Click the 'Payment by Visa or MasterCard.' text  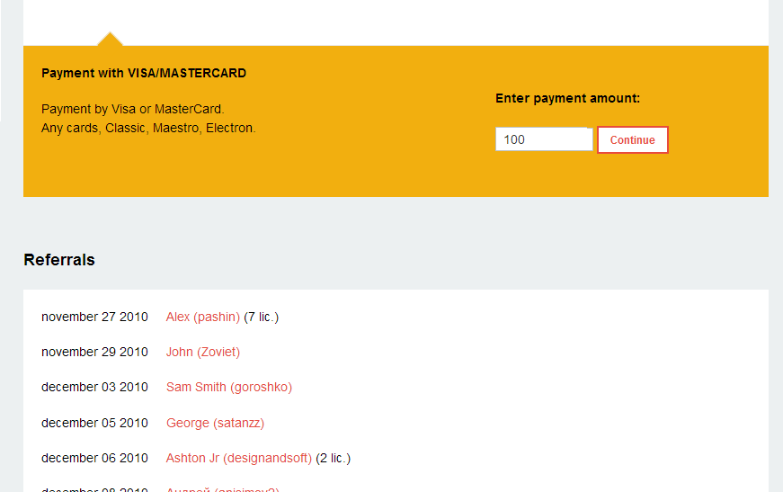click(133, 110)
